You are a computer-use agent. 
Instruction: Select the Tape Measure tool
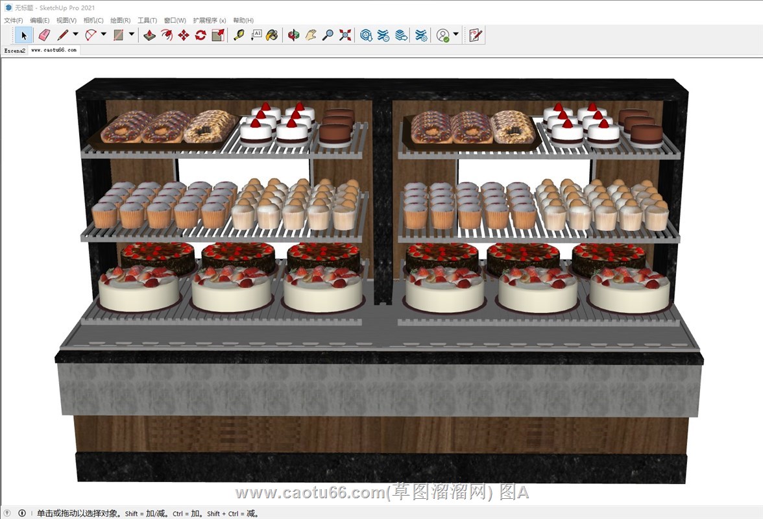coord(239,35)
